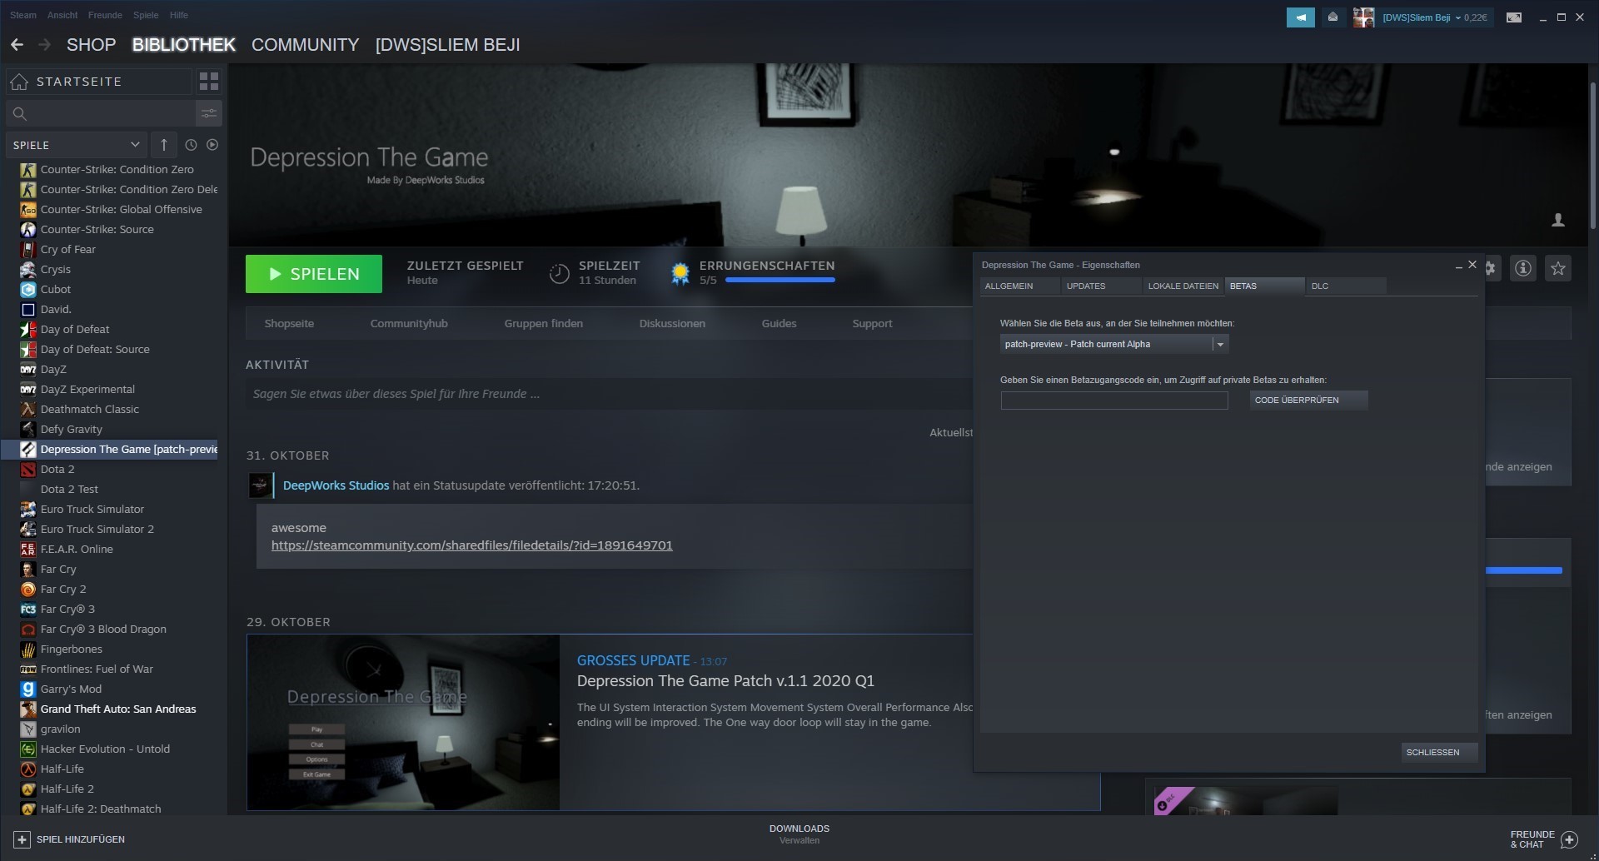Go back with the left arrow
This screenshot has height=861, width=1599.
click(17, 45)
